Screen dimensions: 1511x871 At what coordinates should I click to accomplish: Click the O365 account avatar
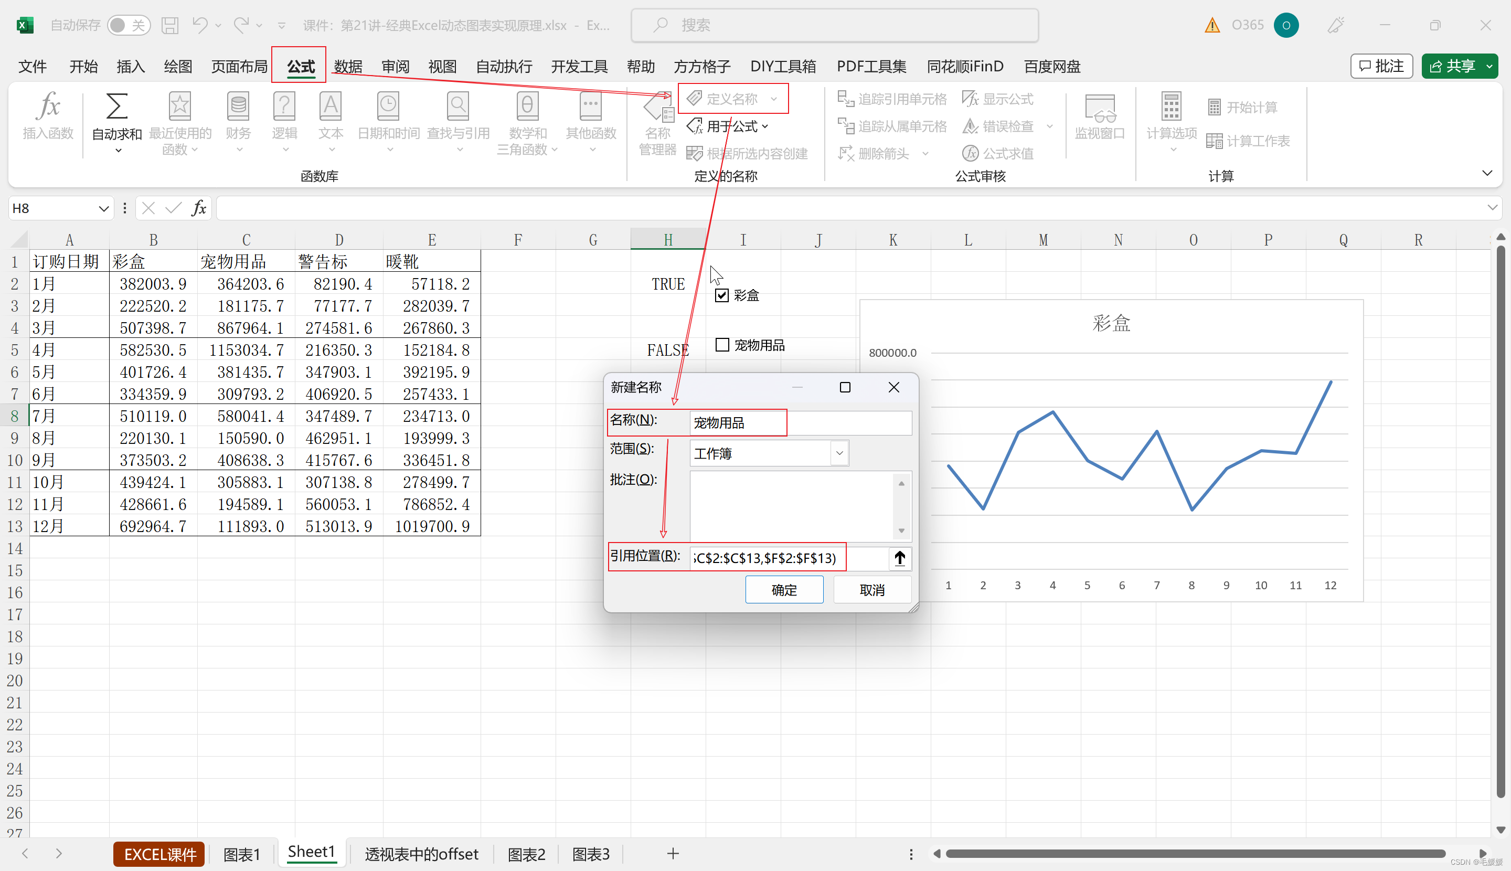click(x=1286, y=25)
